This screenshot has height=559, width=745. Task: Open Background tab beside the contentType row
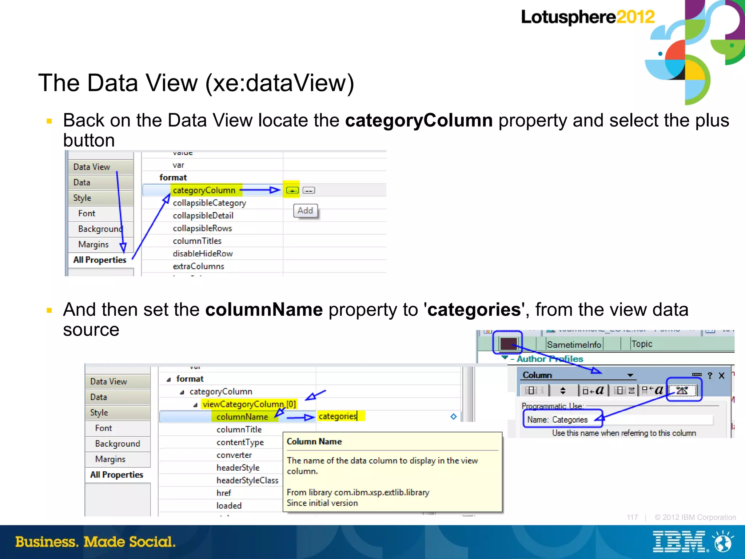pos(117,444)
